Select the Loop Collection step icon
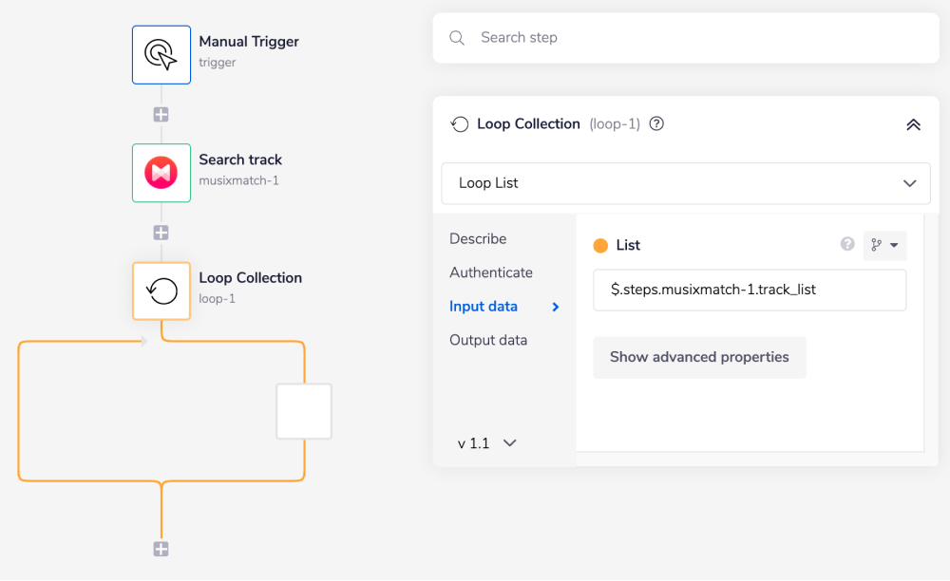 pos(161,290)
